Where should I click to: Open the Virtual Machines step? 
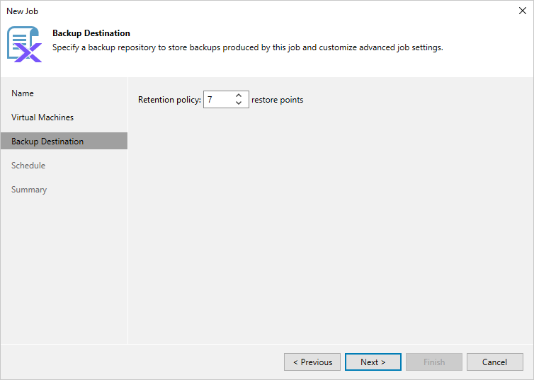pyautogui.click(x=42, y=117)
